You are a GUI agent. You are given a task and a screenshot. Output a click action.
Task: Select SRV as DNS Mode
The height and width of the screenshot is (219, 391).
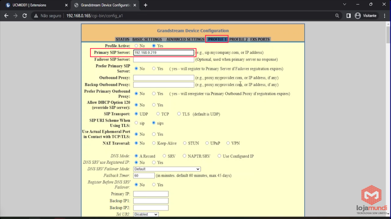point(164,156)
